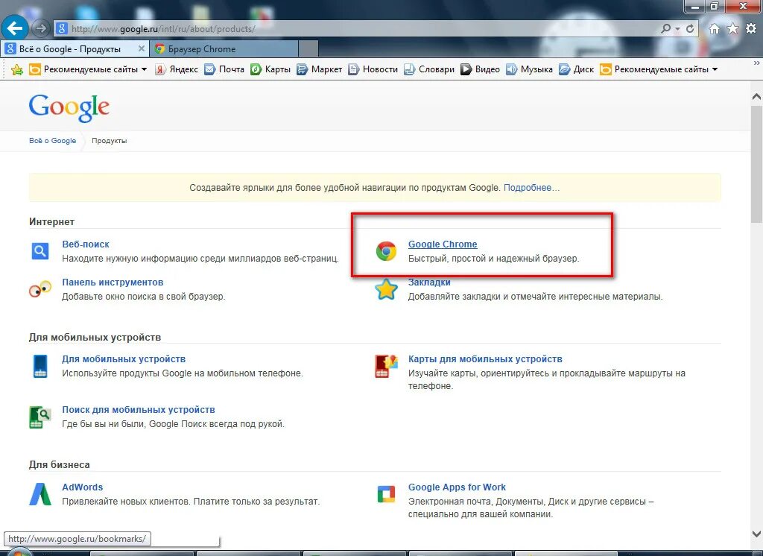763x556 pixels.
Task: Switch to Браузер Chrome tab
Action: (x=224, y=48)
